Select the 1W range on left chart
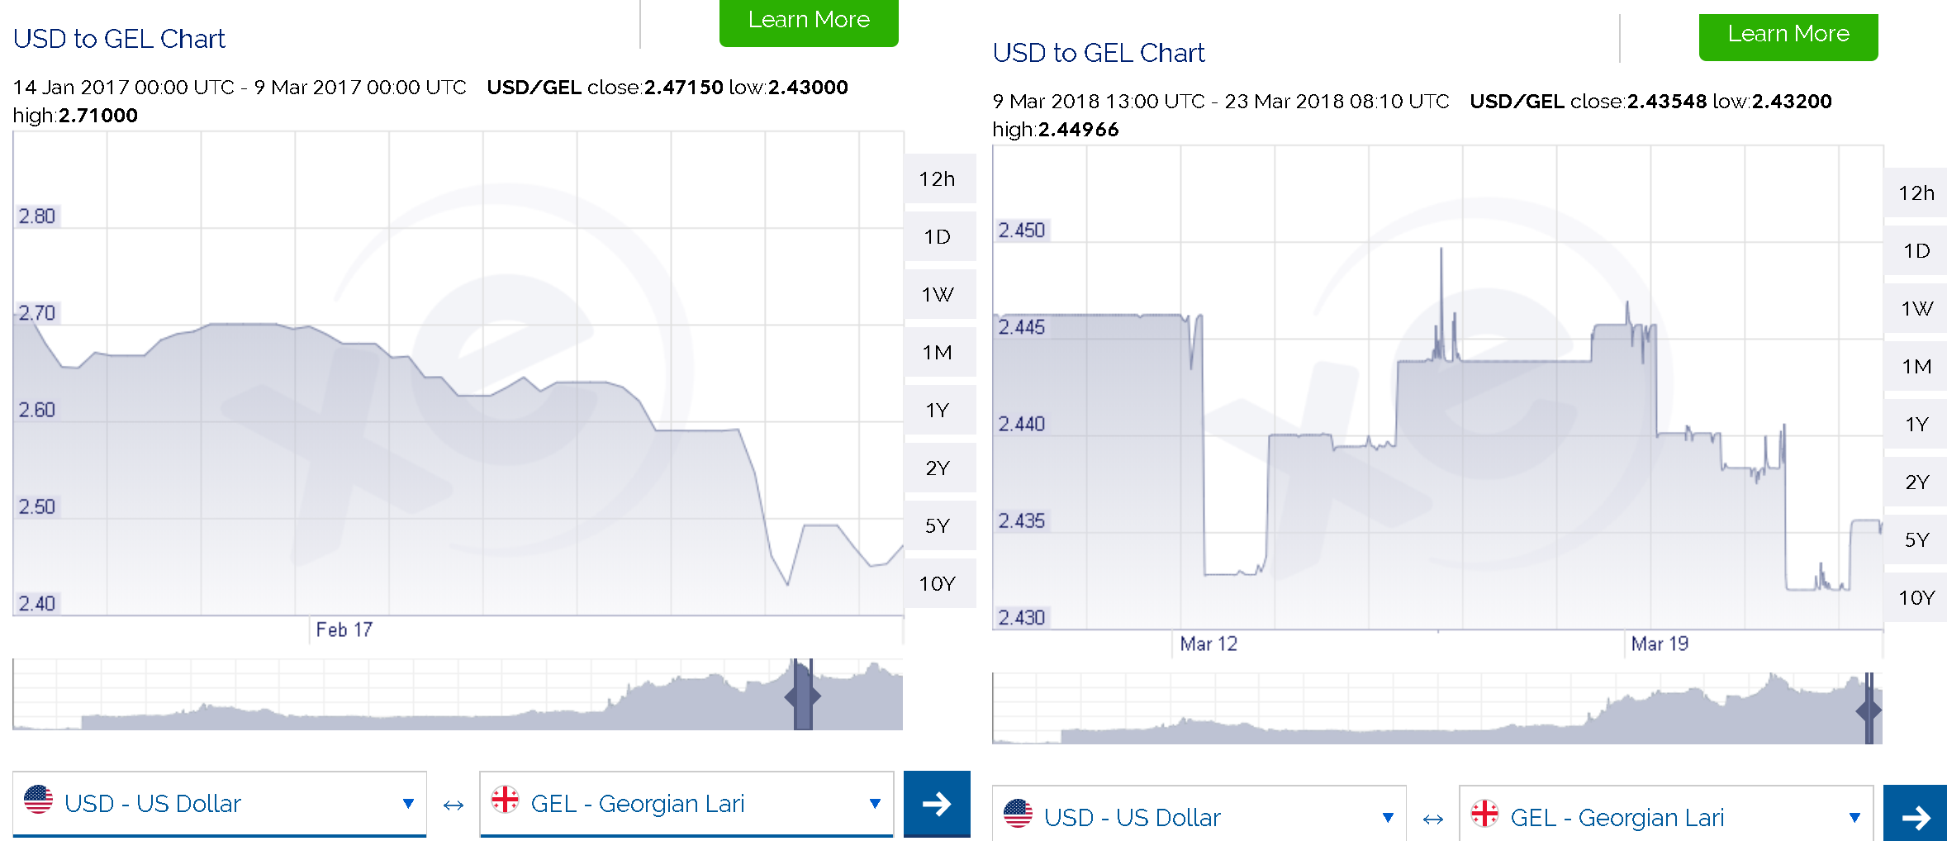This screenshot has width=1947, height=841. pos(938,295)
